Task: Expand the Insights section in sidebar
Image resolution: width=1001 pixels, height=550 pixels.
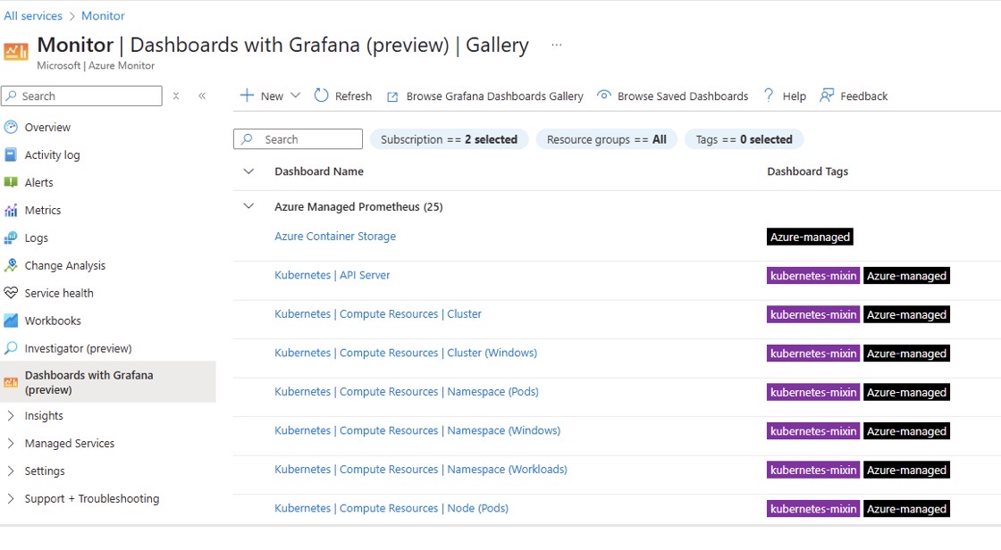Action: [x=11, y=415]
